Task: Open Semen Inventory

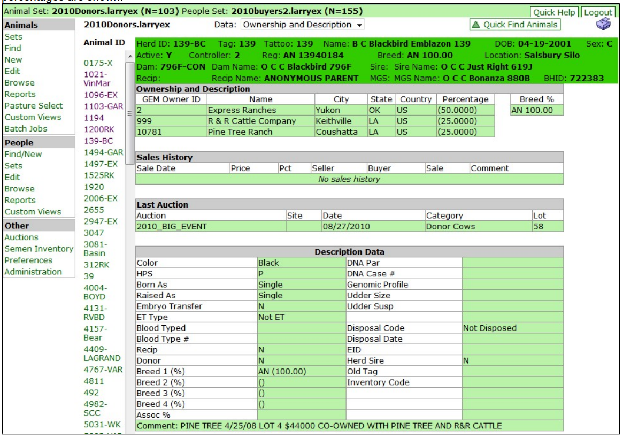Action: (39, 249)
